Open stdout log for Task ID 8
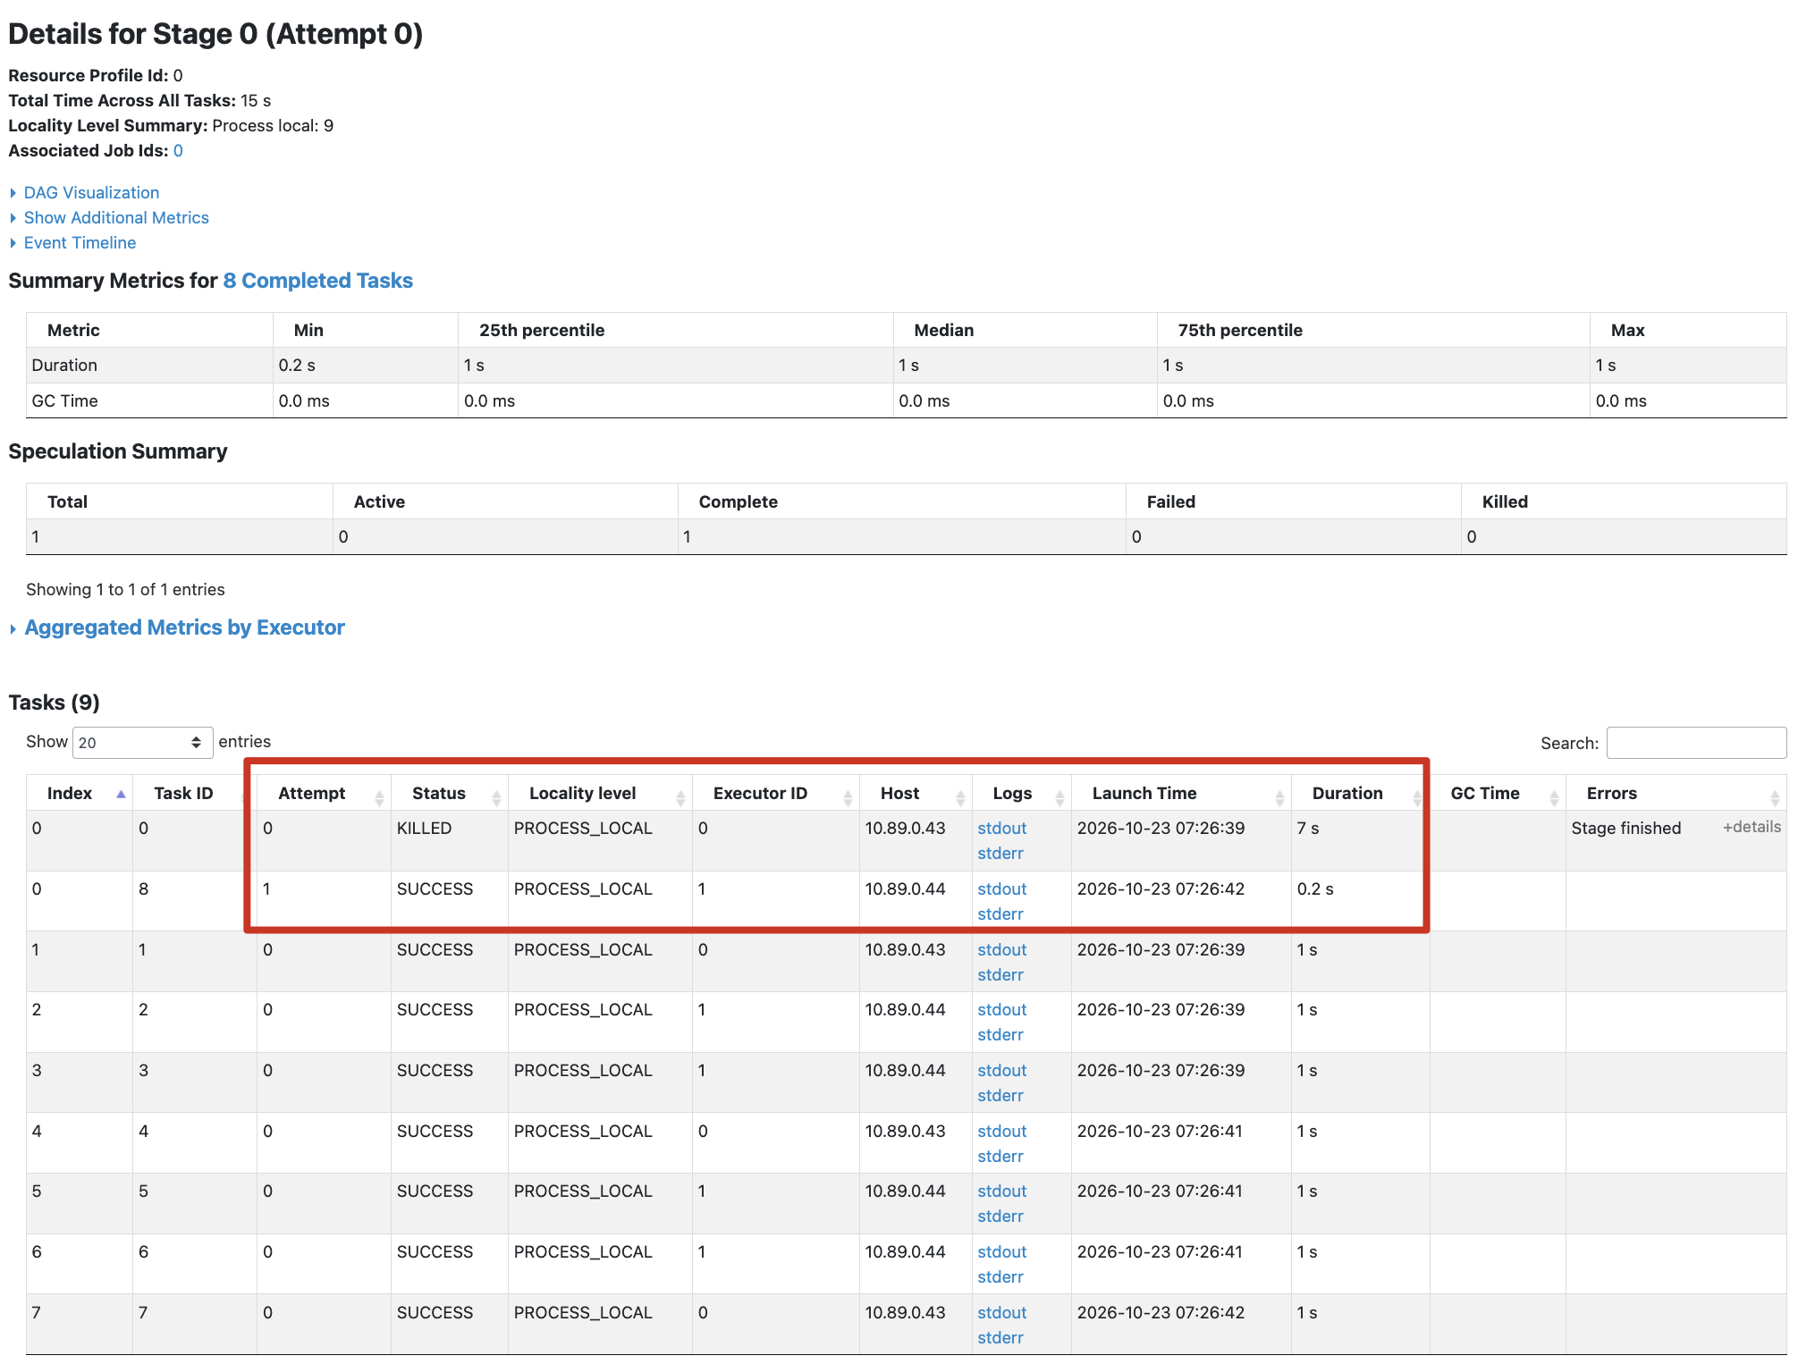Screen dimensions: 1815x1364 click(x=1001, y=889)
